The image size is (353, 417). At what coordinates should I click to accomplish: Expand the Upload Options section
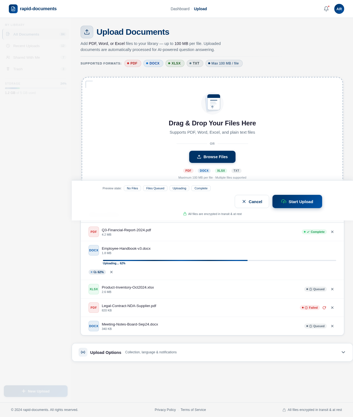(343, 352)
